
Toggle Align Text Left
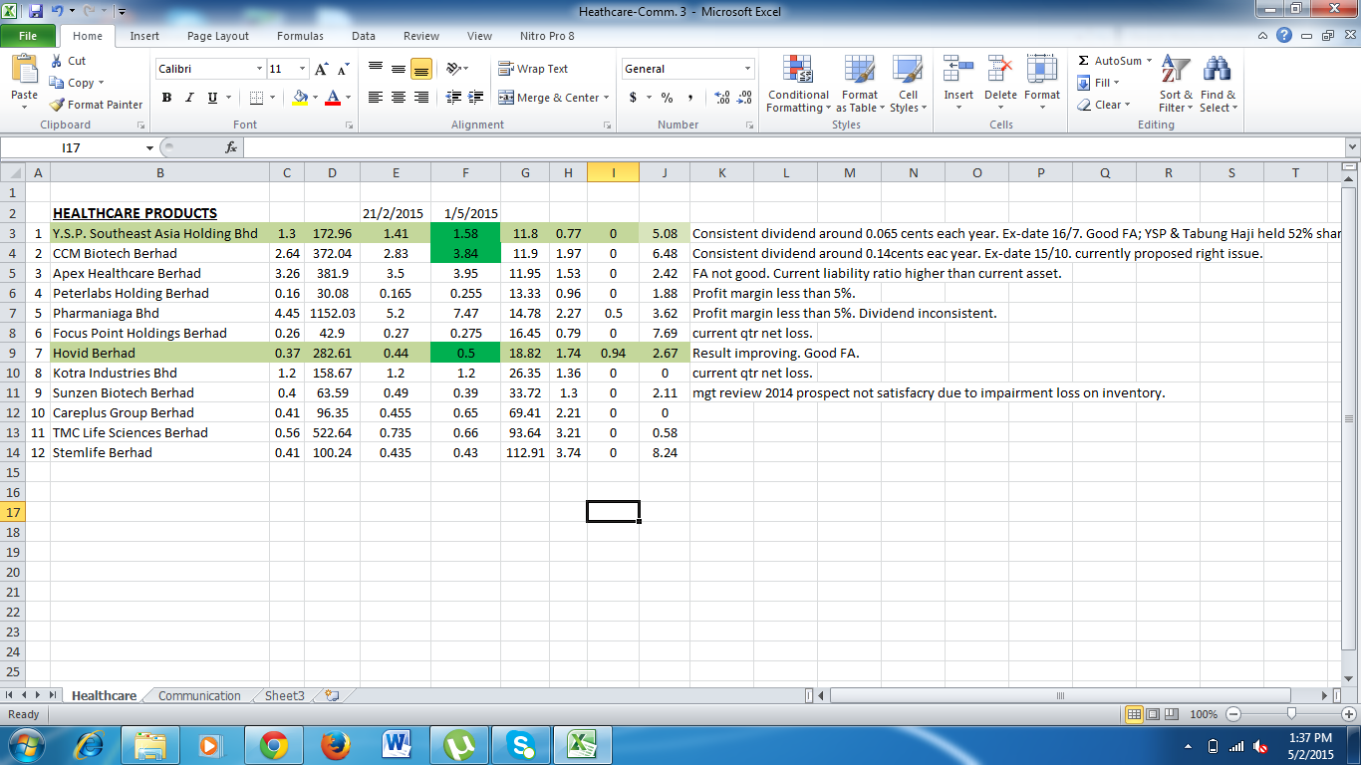pos(376,98)
